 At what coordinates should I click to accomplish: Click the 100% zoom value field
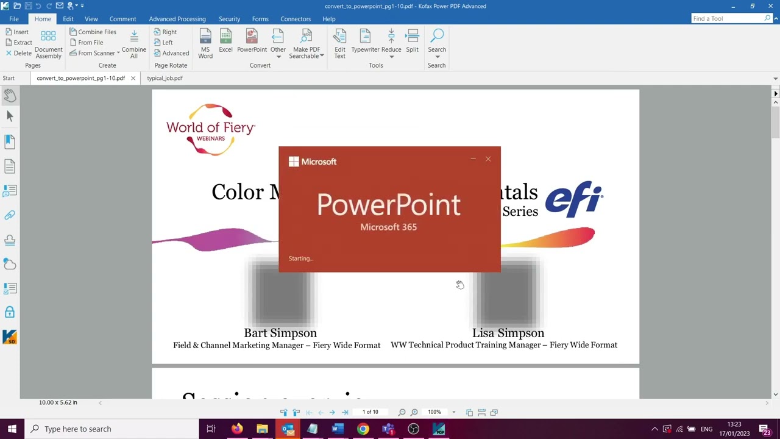(434, 412)
